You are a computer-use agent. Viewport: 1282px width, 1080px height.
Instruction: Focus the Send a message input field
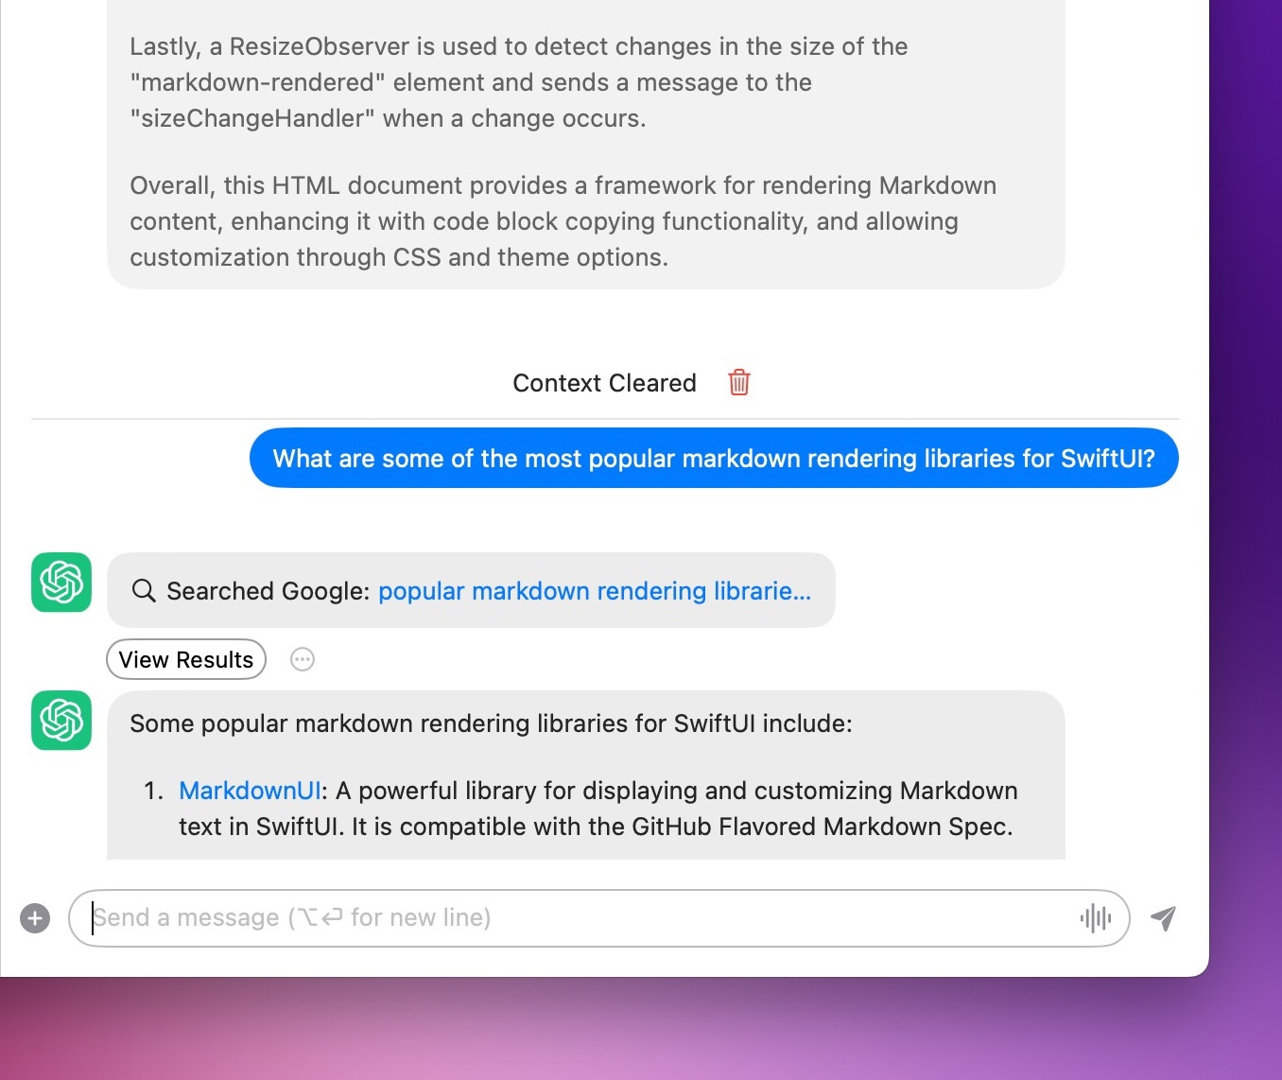click(x=586, y=918)
